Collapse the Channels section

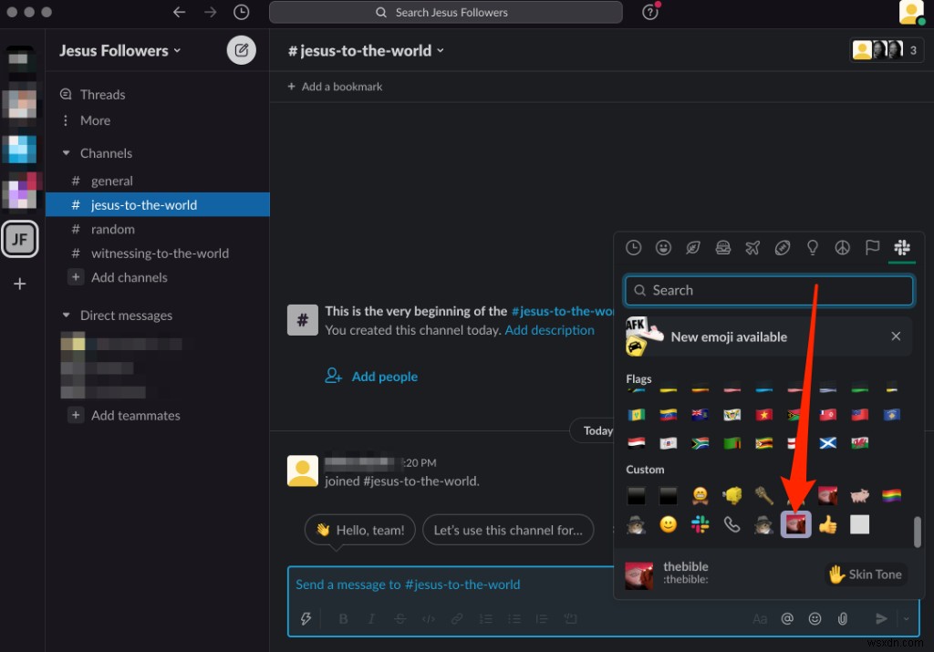pyautogui.click(x=66, y=152)
